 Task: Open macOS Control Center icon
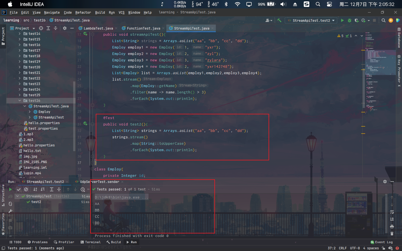[329, 4]
